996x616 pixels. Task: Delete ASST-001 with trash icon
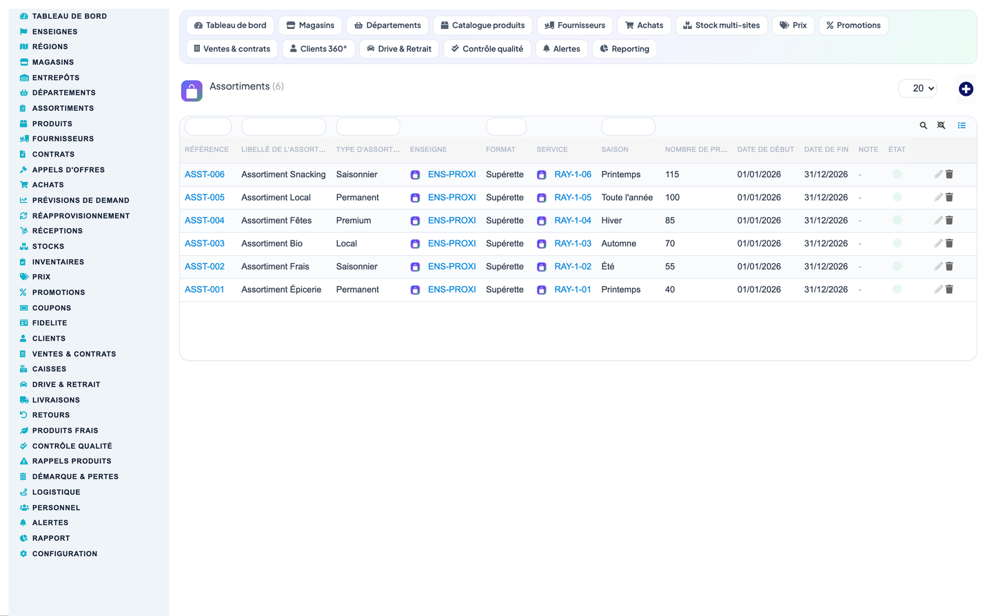[949, 289]
